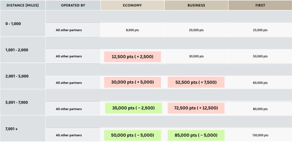The image size is (292, 144).
Task: Click the Distance (Miles) header cell
Action: (23, 5)
